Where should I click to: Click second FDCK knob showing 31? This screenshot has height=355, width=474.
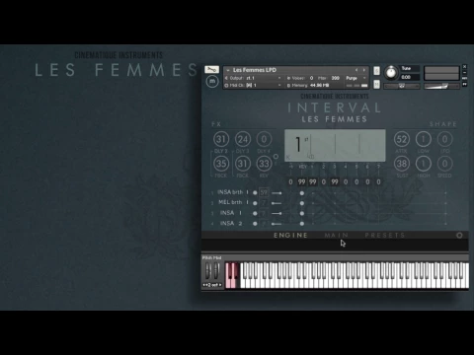click(243, 164)
